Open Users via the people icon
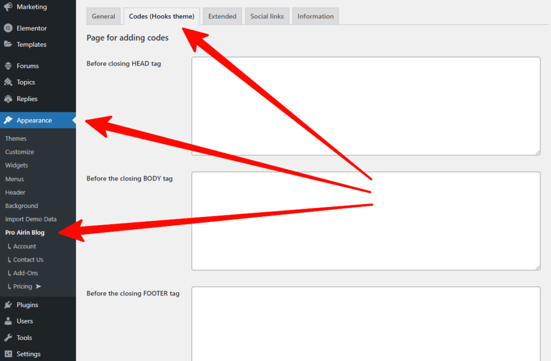The height and width of the screenshot is (361, 551). click(x=8, y=321)
